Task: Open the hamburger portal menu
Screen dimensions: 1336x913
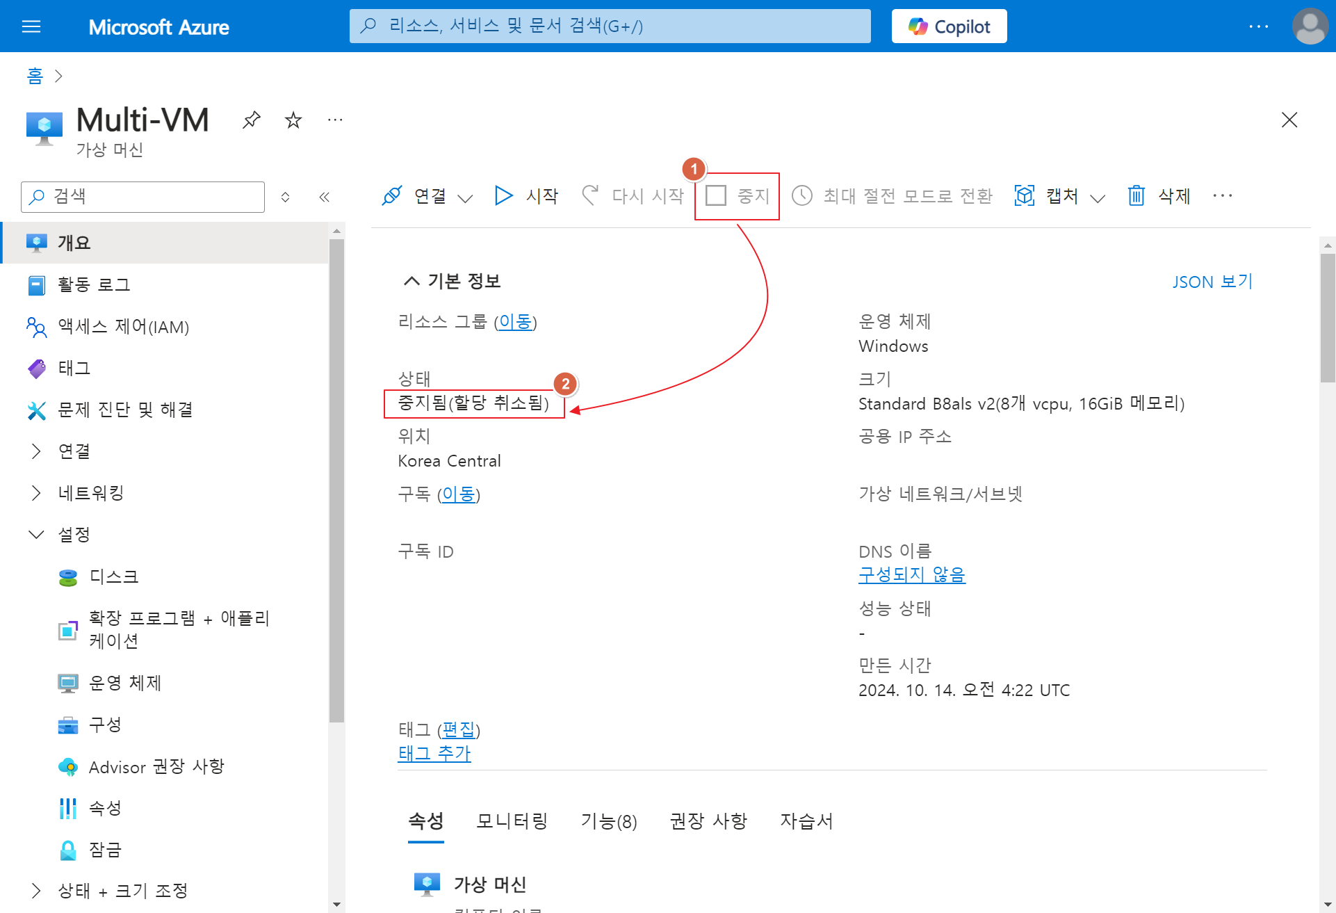Action: tap(31, 26)
